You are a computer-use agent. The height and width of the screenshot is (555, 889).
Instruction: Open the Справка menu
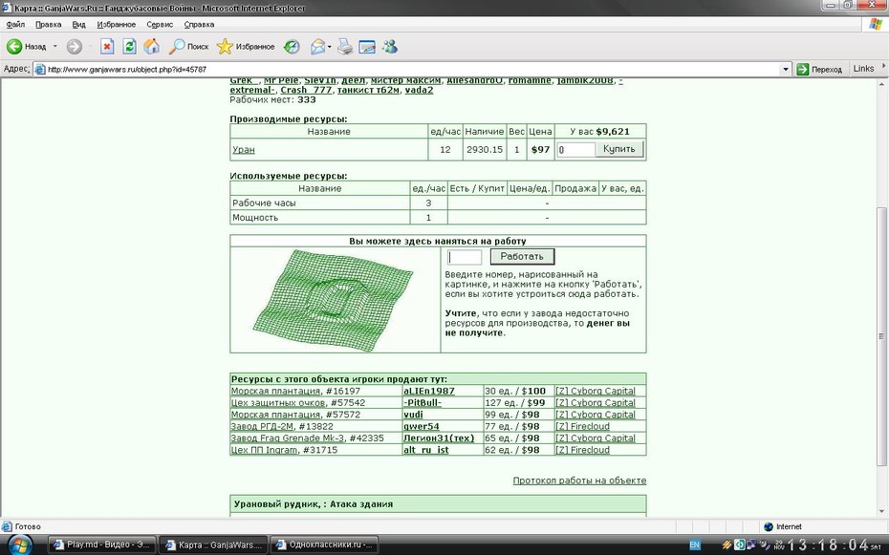coord(199,24)
